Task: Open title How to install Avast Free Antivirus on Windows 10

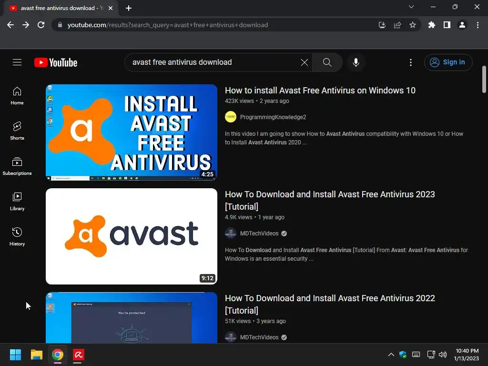Action: pos(320,90)
